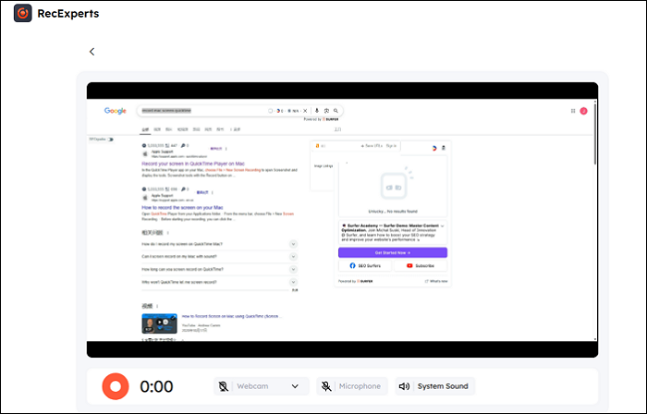Open the What's new link

(x=436, y=281)
